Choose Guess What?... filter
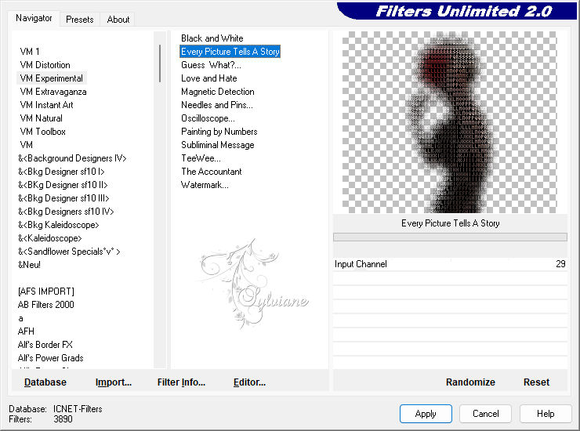Image resolution: width=580 pixels, height=431 pixels. [211, 65]
